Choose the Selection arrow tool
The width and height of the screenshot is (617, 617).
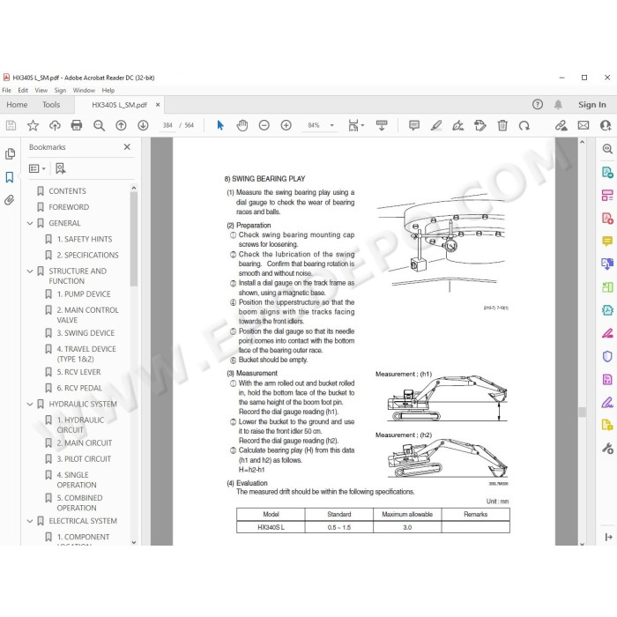click(220, 125)
